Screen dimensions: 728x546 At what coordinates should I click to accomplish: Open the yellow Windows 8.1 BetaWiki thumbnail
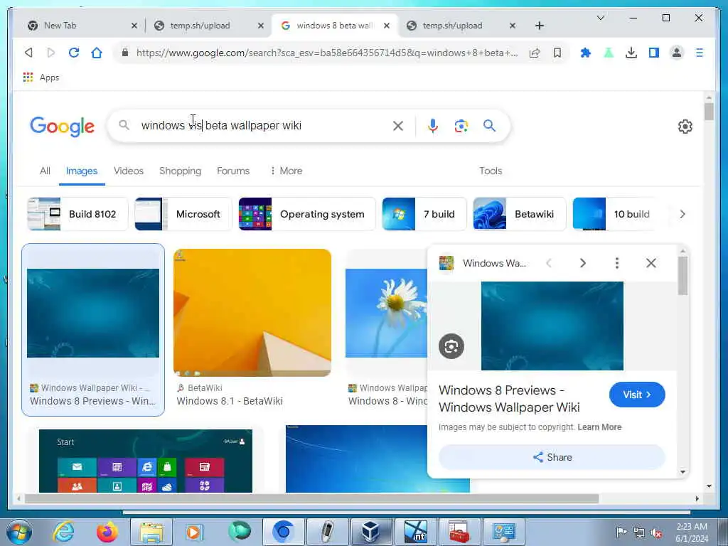point(252,313)
